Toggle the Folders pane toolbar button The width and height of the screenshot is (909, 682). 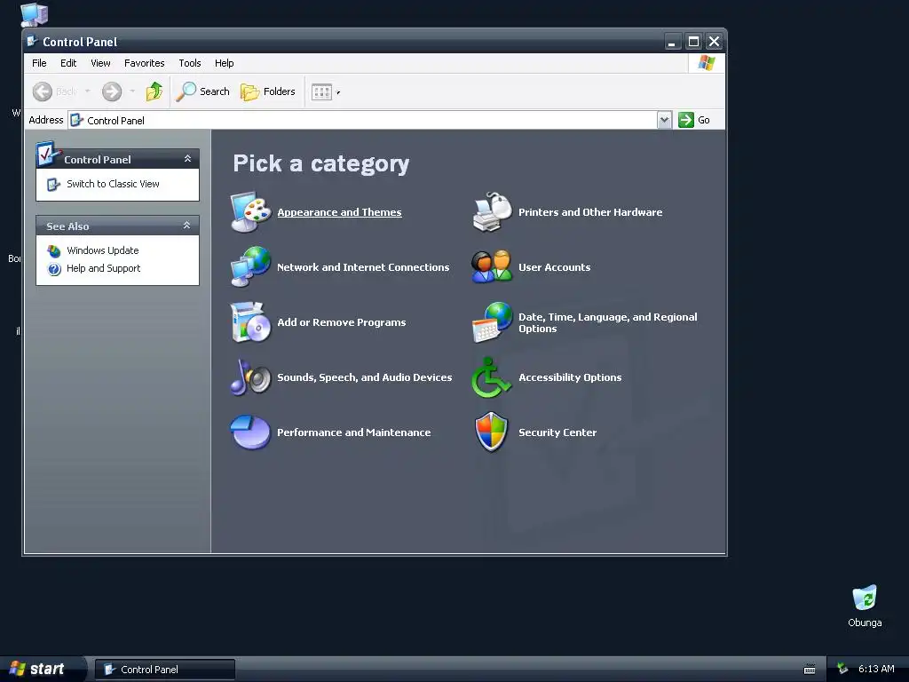268,91
